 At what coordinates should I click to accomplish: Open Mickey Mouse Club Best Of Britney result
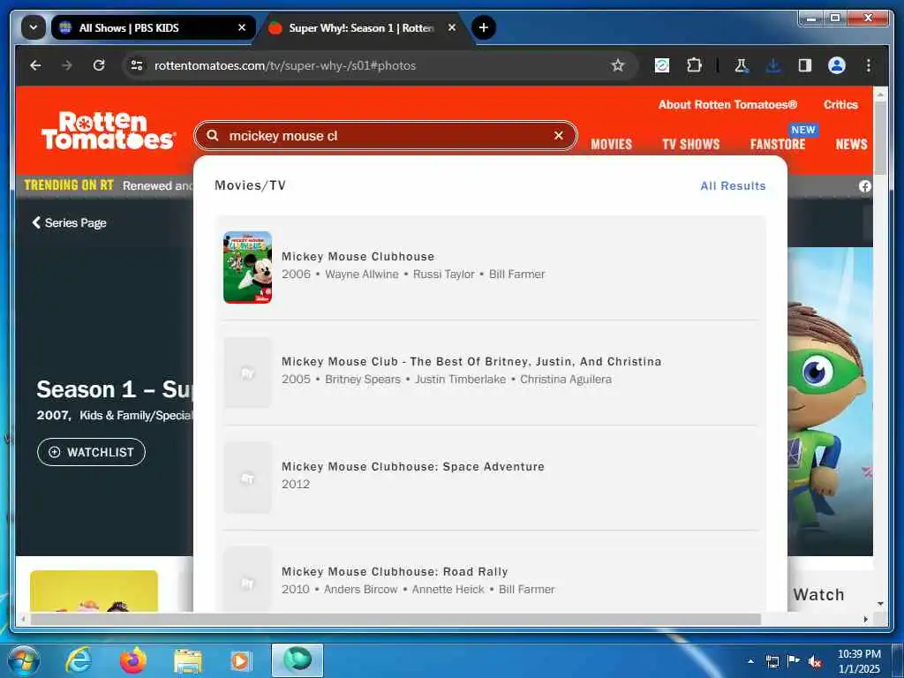(x=491, y=373)
